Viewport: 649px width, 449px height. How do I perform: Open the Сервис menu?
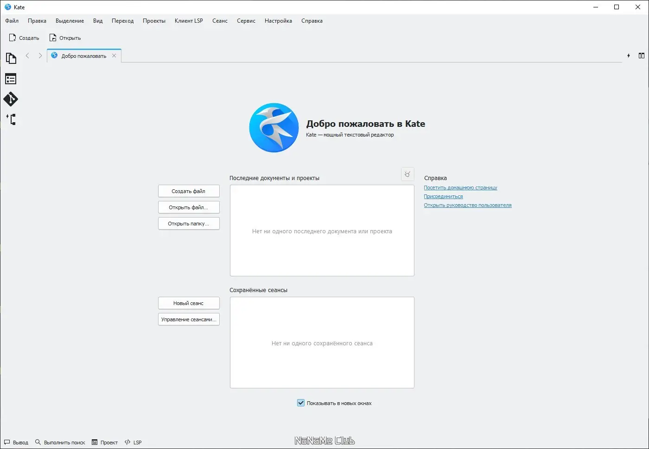tap(246, 21)
